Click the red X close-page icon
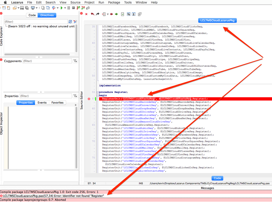This screenshot has width=272, height=203. tap(86, 14)
